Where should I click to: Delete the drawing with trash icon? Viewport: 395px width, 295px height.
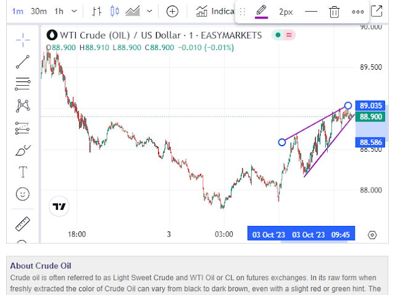tap(335, 12)
